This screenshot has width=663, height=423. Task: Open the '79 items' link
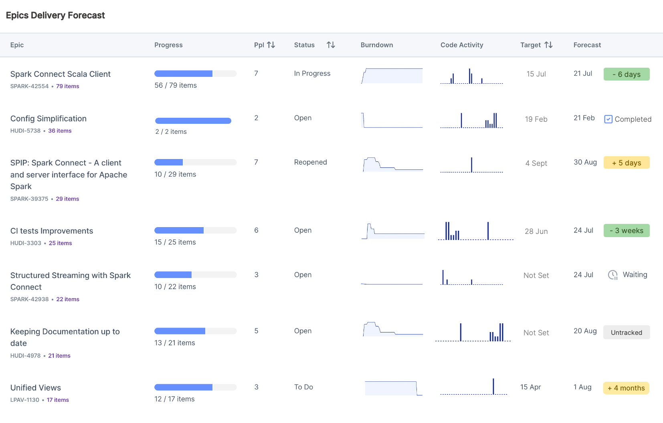tap(67, 86)
